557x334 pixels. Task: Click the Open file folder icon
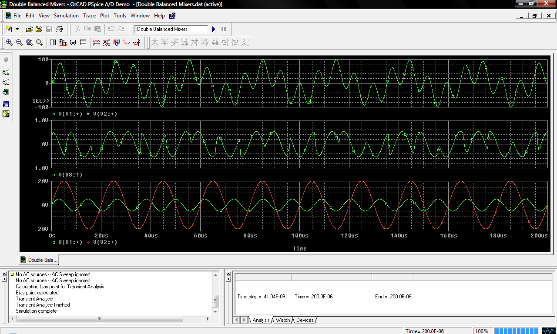pyautogui.click(x=29, y=29)
